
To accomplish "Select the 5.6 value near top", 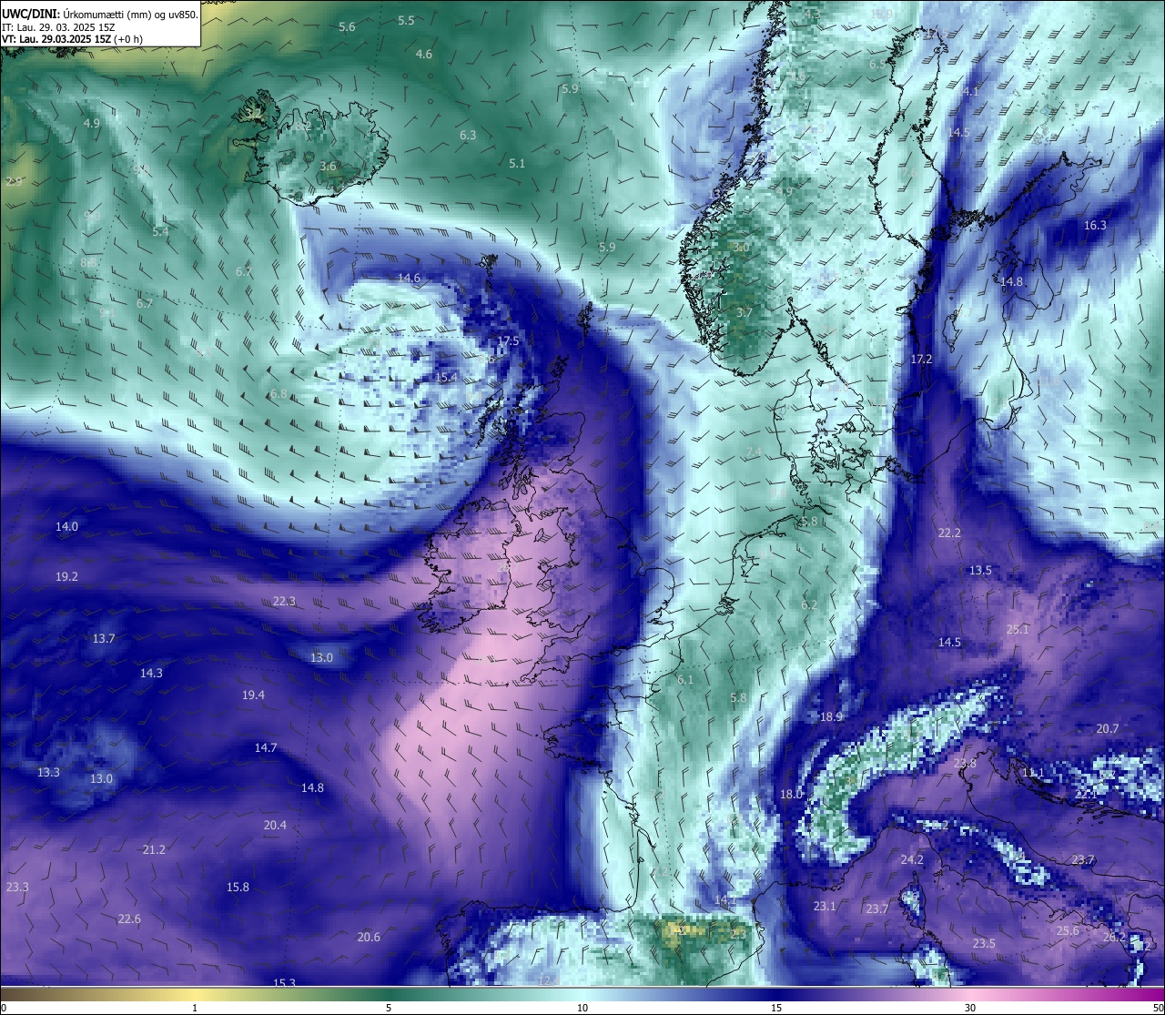I will tap(347, 27).
